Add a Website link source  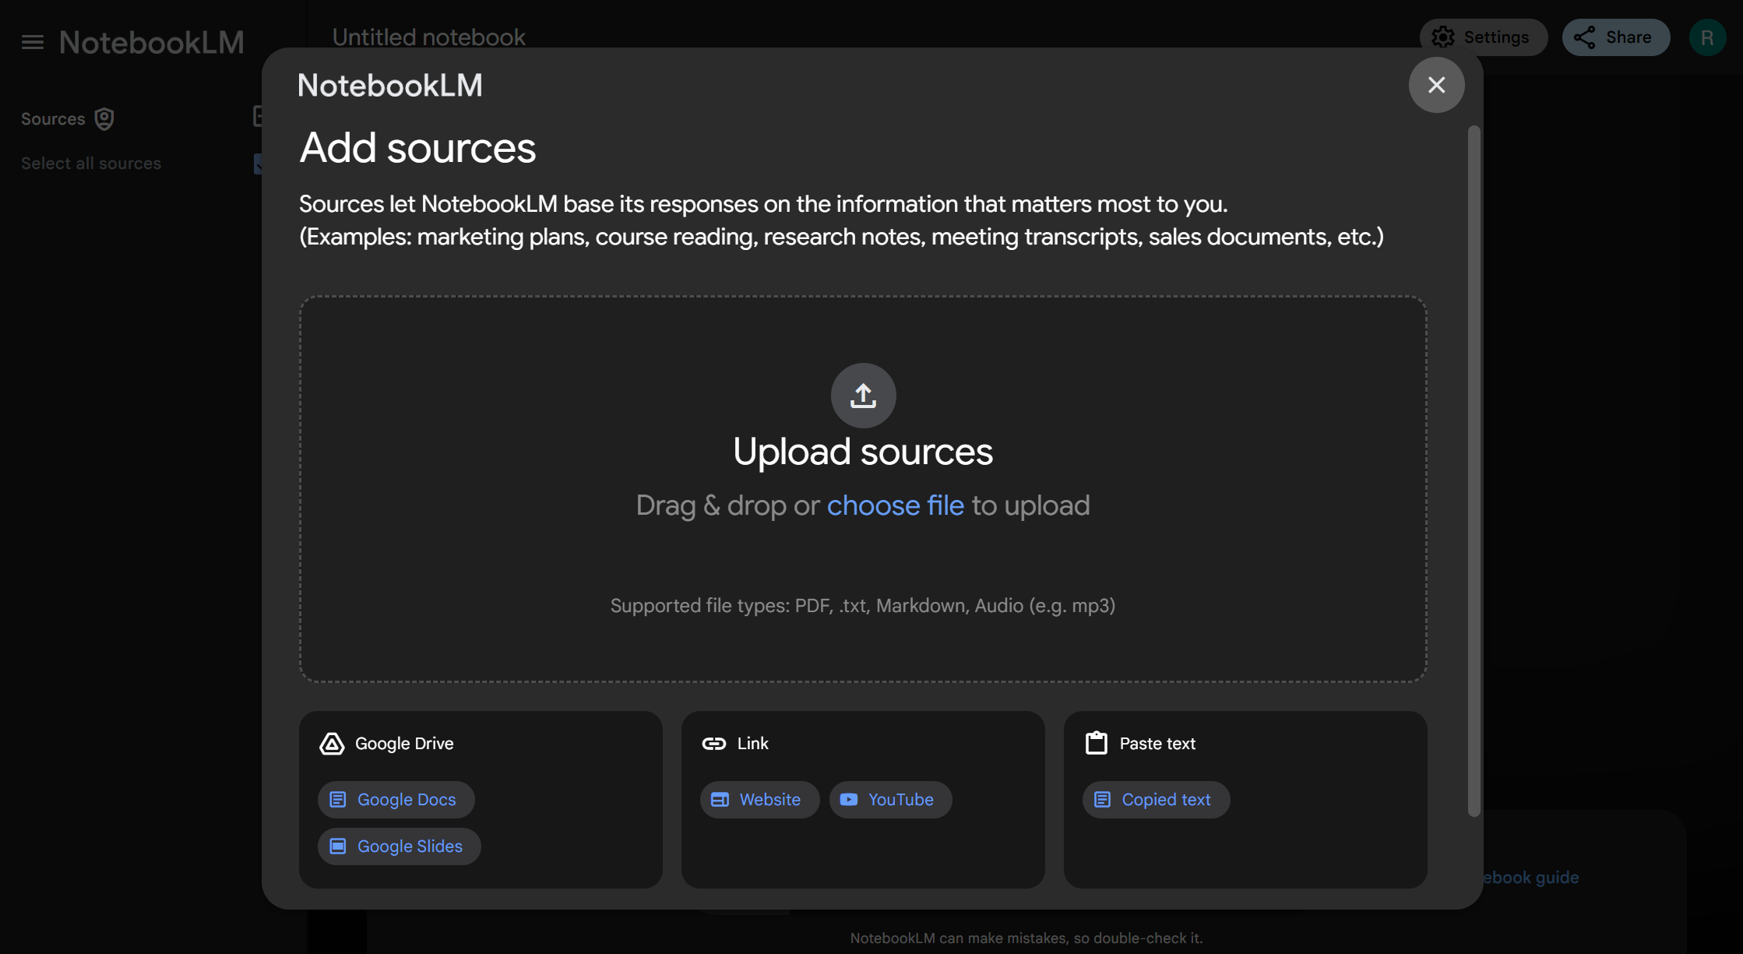click(759, 800)
